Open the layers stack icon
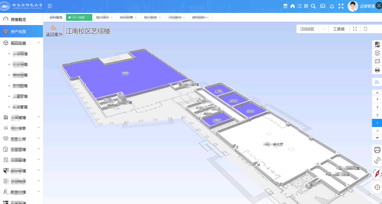Screen dimensions: 382x204 pos(377,53)
